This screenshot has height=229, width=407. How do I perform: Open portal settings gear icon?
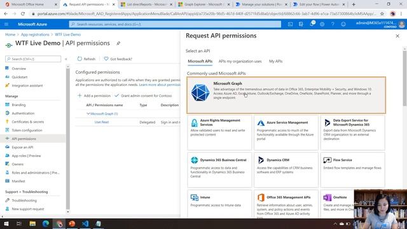point(322,24)
